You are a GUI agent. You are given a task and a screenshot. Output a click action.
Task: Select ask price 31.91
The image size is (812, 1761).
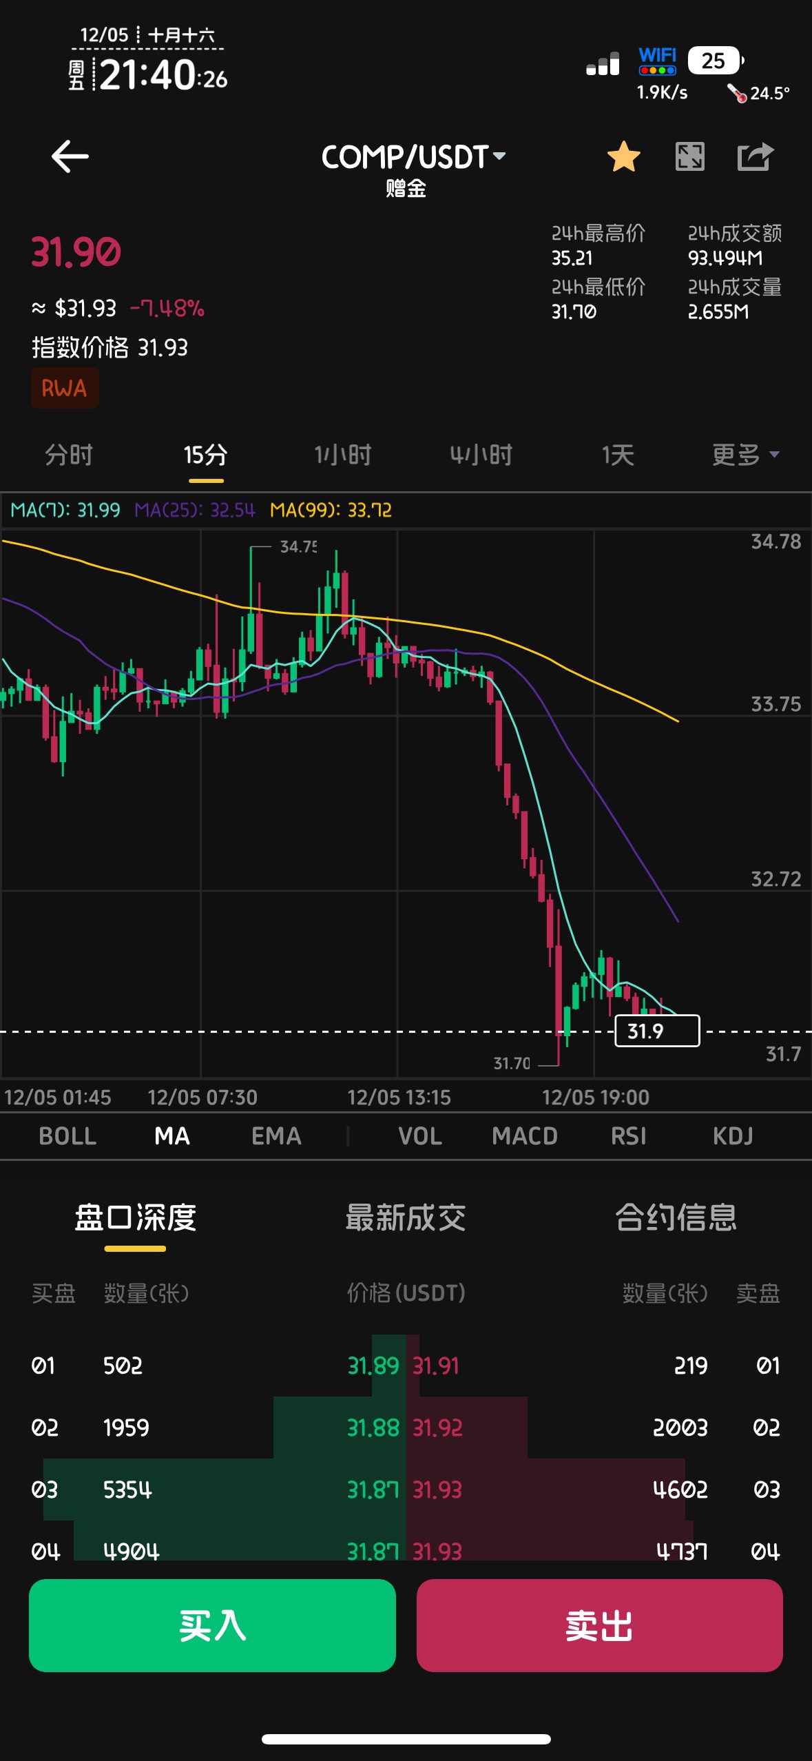point(436,1366)
